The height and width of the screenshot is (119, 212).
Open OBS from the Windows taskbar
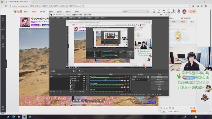click(x=24, y=117)
